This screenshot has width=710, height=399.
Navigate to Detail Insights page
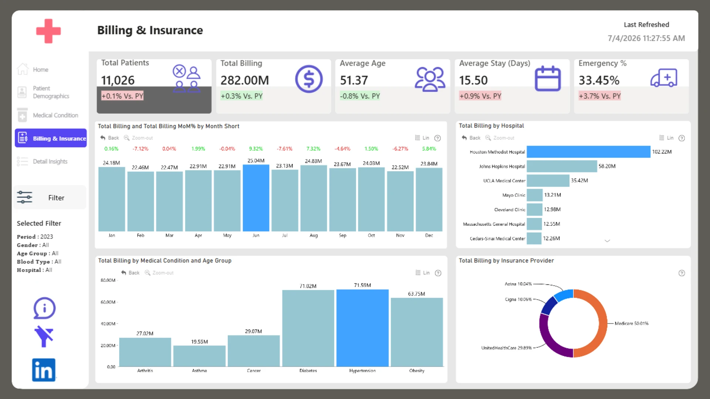(43, 161)
